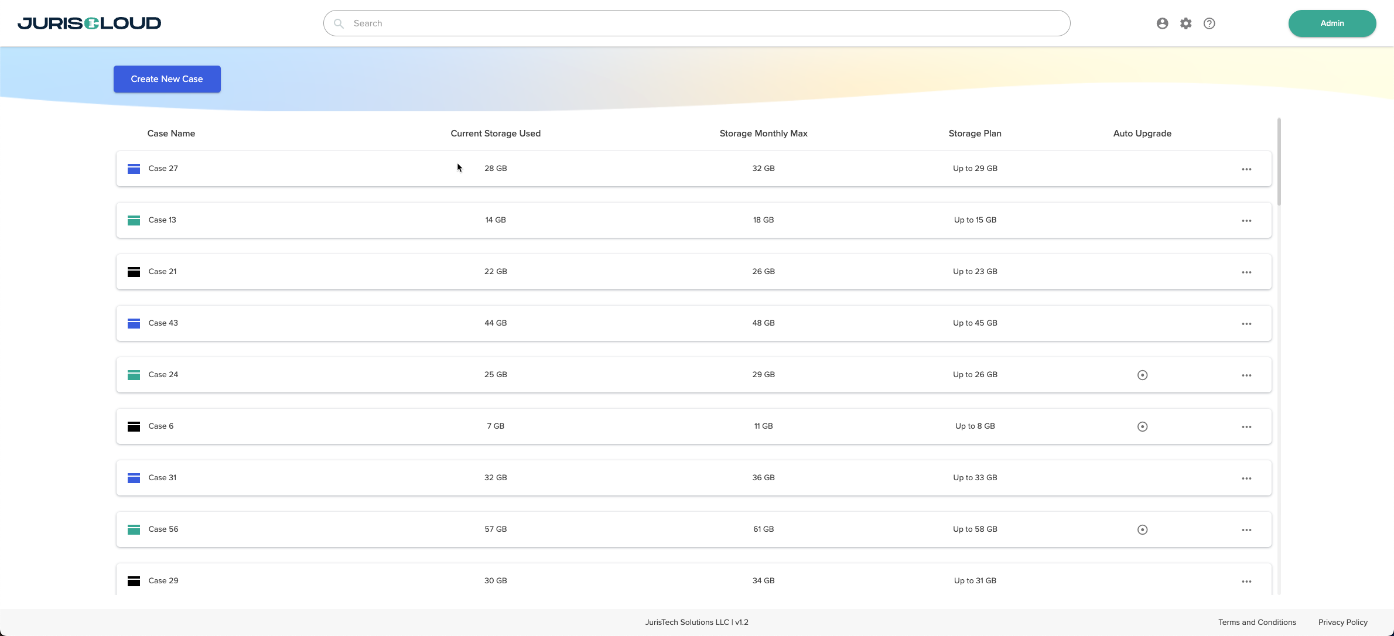Click the case list vertical scrollbar

1279,162
